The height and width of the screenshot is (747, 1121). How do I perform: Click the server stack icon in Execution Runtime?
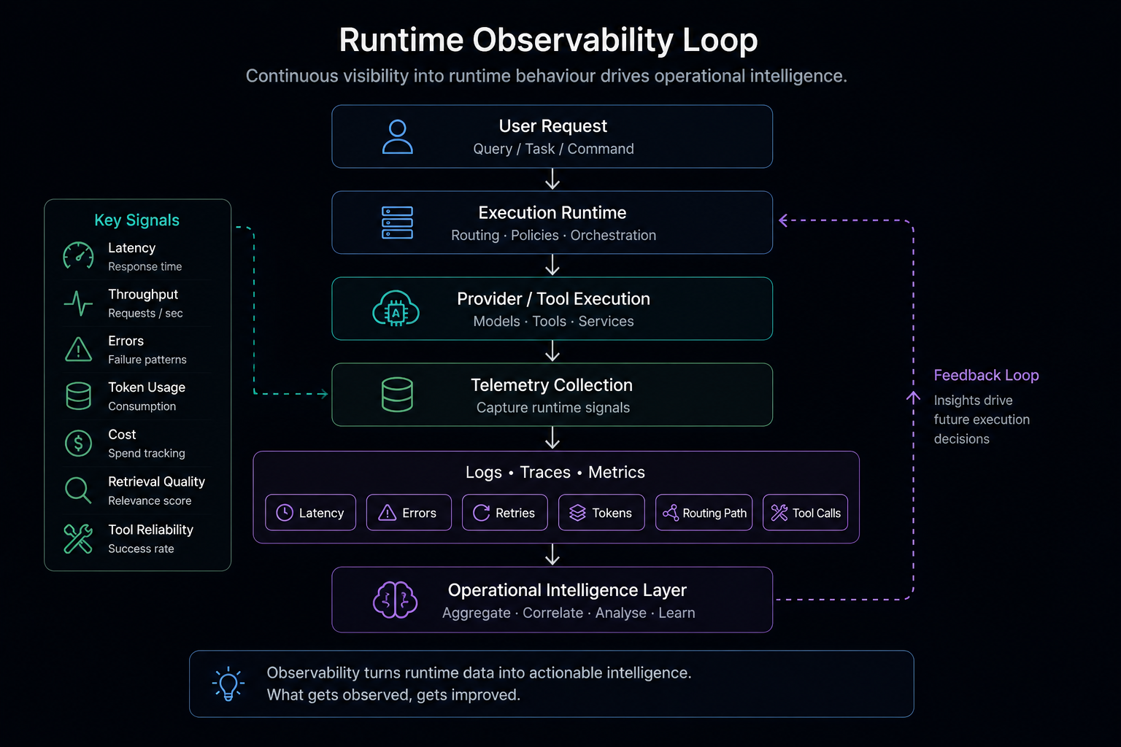(398, 222)
